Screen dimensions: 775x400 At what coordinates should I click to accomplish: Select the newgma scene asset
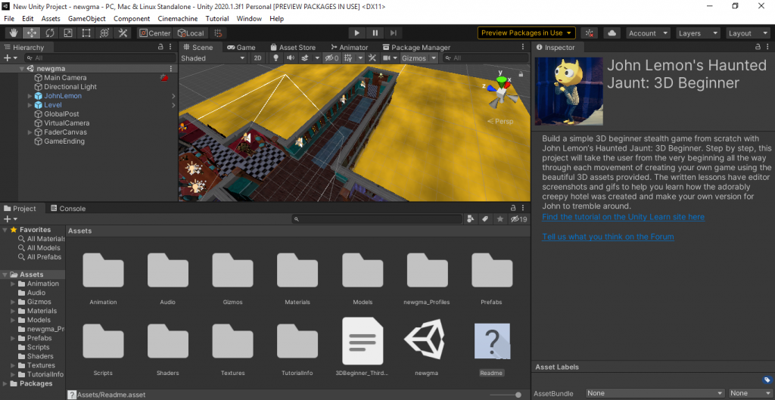click(x=425, y=341)
